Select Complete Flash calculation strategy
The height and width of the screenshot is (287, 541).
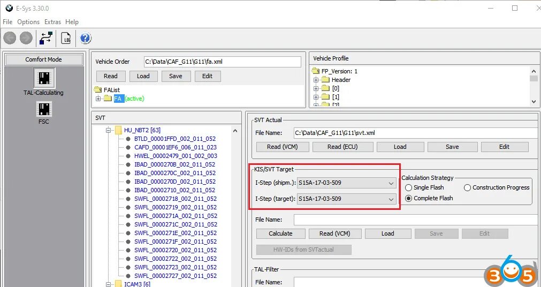click(408, 198)
